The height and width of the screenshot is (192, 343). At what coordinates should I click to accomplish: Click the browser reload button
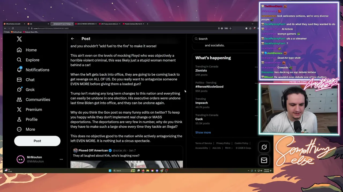coord(13,28)
